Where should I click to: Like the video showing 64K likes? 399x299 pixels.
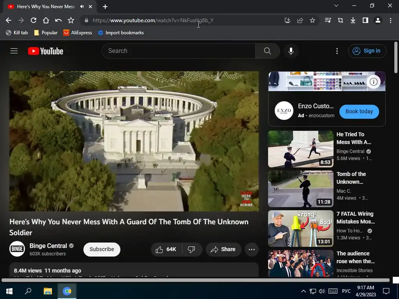(166, 250)
